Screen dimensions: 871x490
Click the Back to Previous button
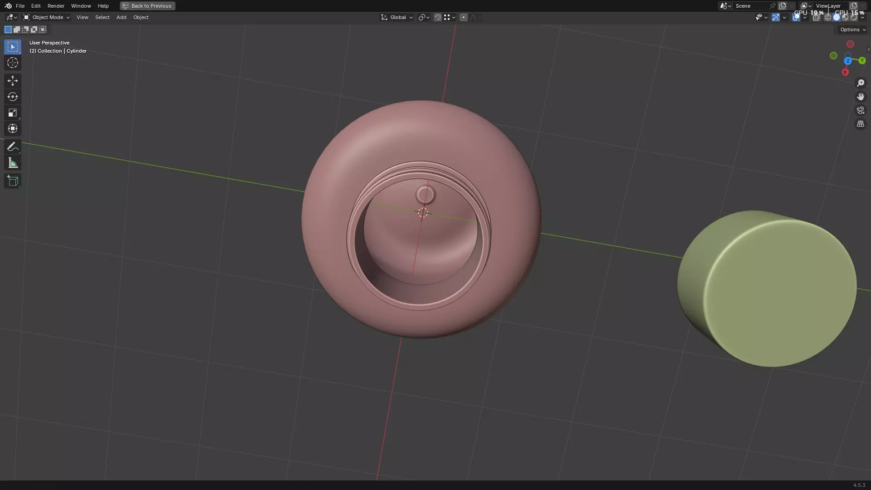(147, 6)
